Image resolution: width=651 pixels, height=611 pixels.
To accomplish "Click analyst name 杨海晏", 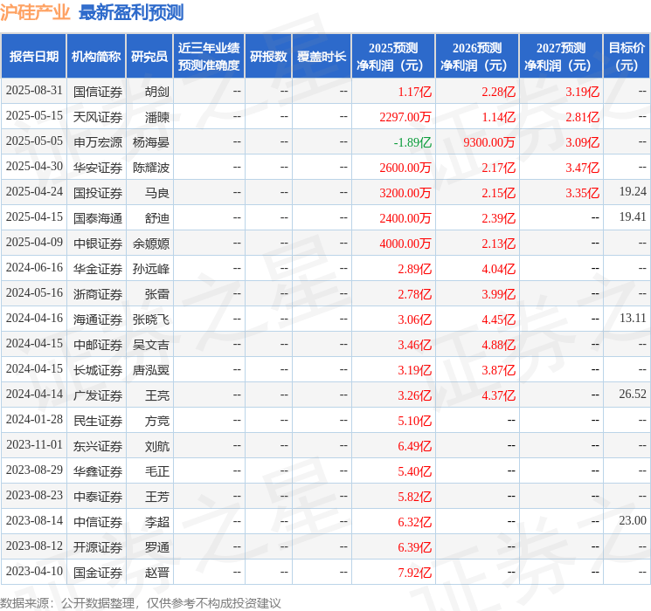I will tap(150, 142).
